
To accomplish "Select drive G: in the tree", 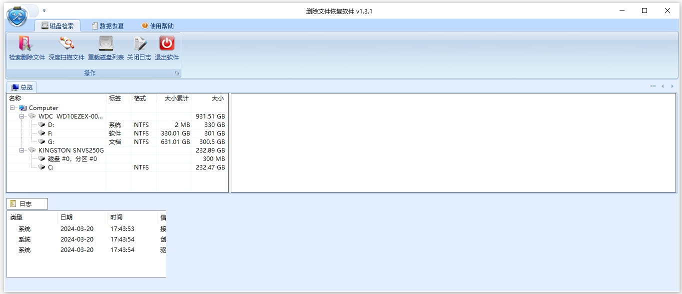I will tap(51, 142).
